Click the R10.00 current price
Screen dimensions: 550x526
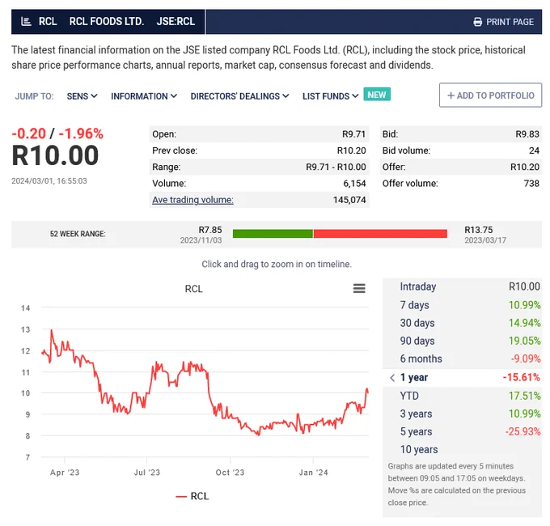tap(55, 155)
